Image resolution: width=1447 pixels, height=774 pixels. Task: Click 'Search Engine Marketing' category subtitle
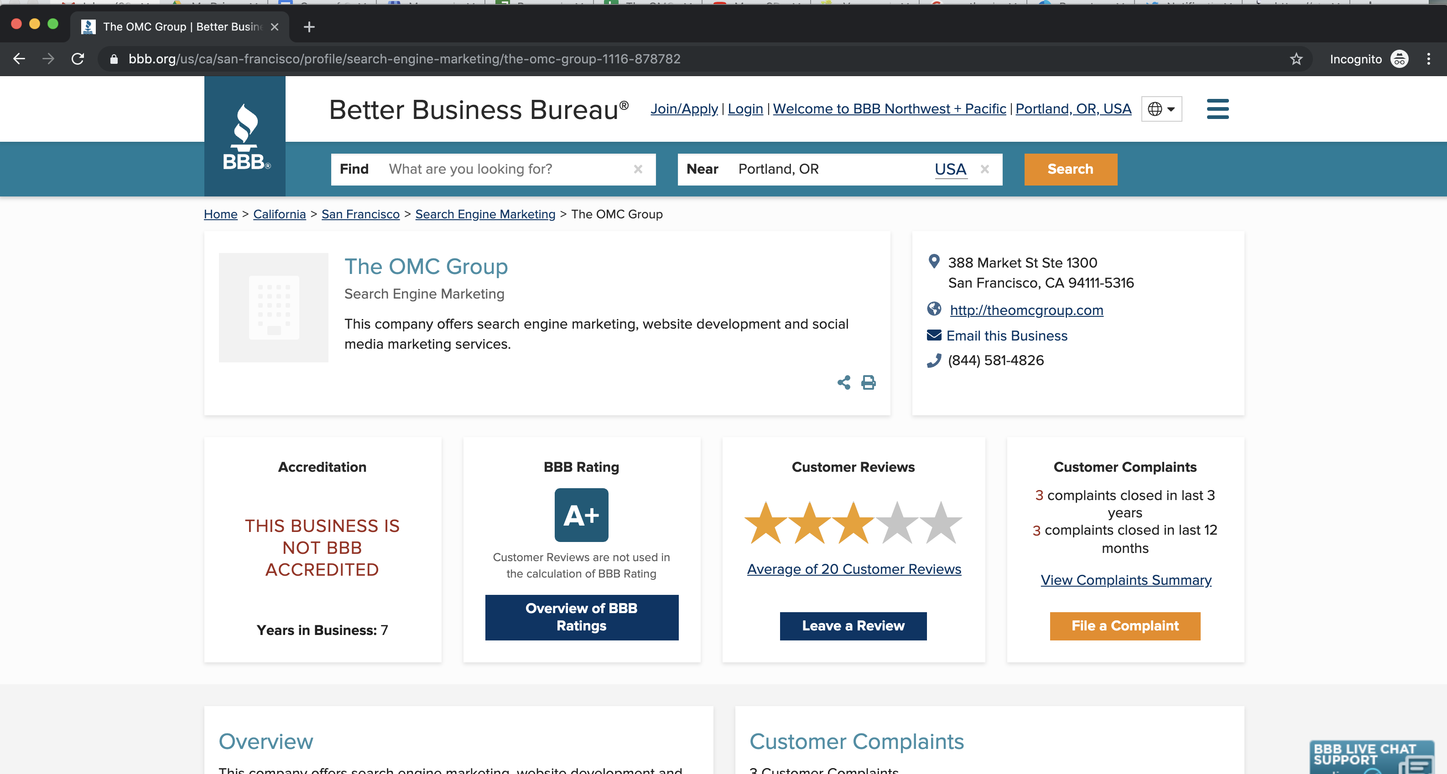pyautogui.click(x=424, y=294)
